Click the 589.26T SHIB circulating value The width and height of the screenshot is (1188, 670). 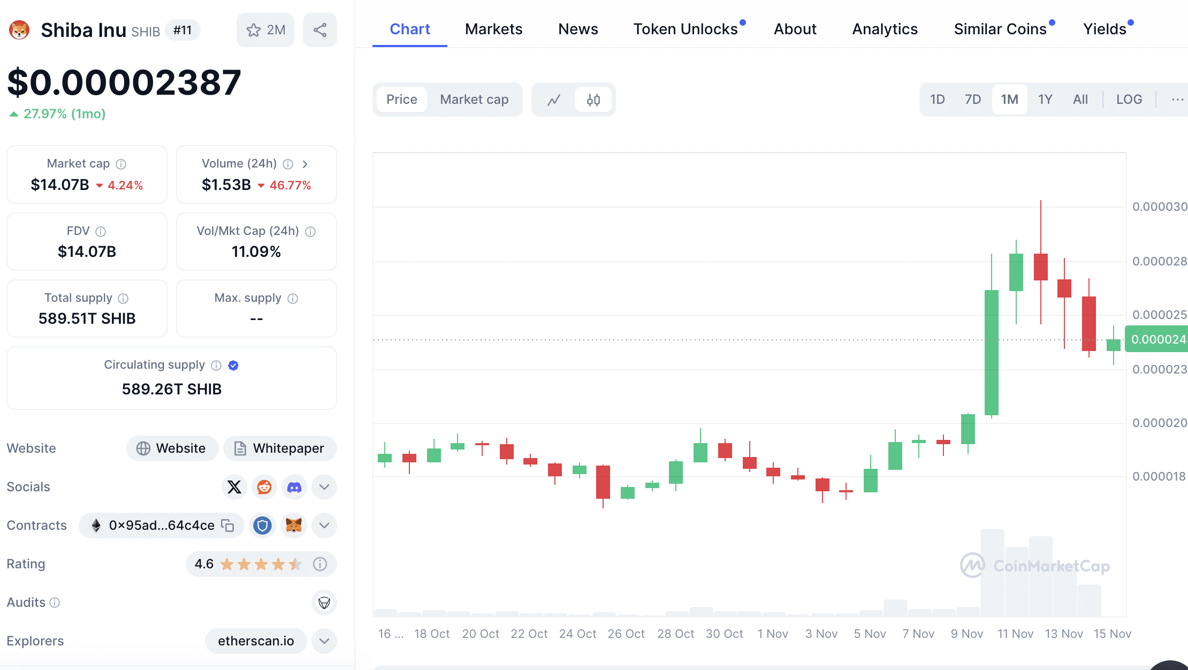pos(172,389)
